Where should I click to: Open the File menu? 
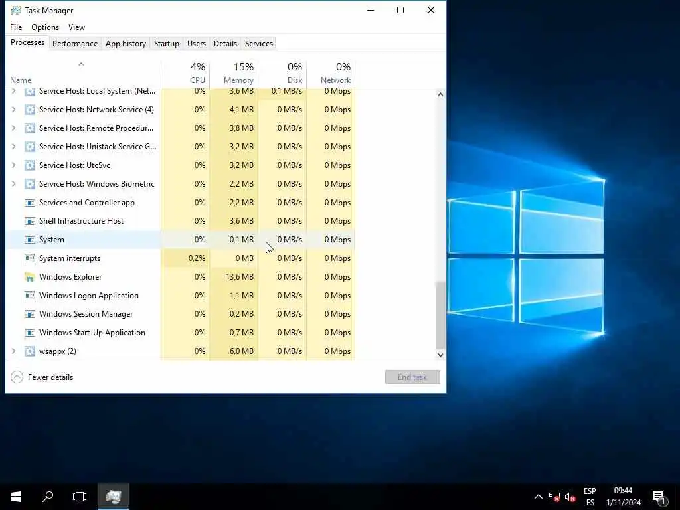coord(16,27)
